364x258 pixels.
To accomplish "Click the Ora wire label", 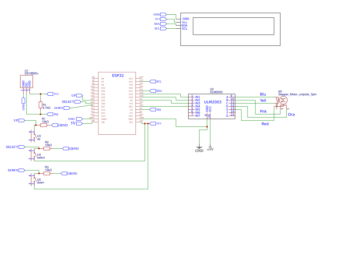I will point(291,114).
